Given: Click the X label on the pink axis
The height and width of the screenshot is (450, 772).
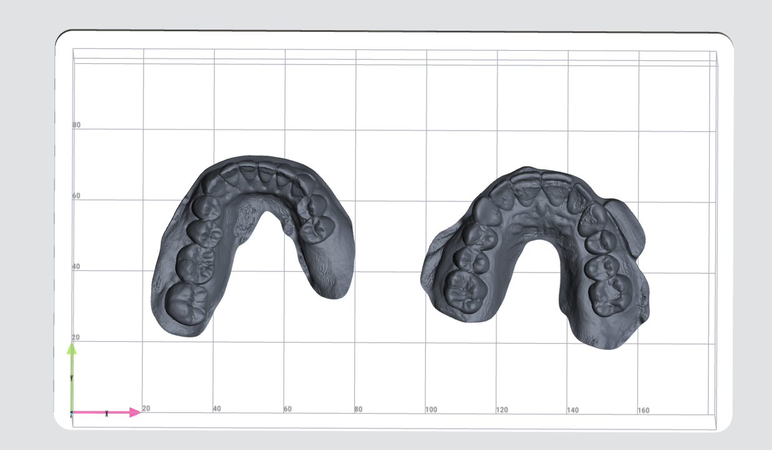Looking at the screenshot, I should click(x=107, y=413).
